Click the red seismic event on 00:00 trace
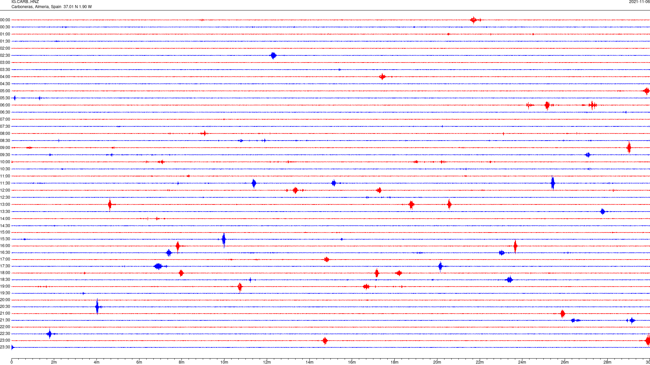 (474, 20)
